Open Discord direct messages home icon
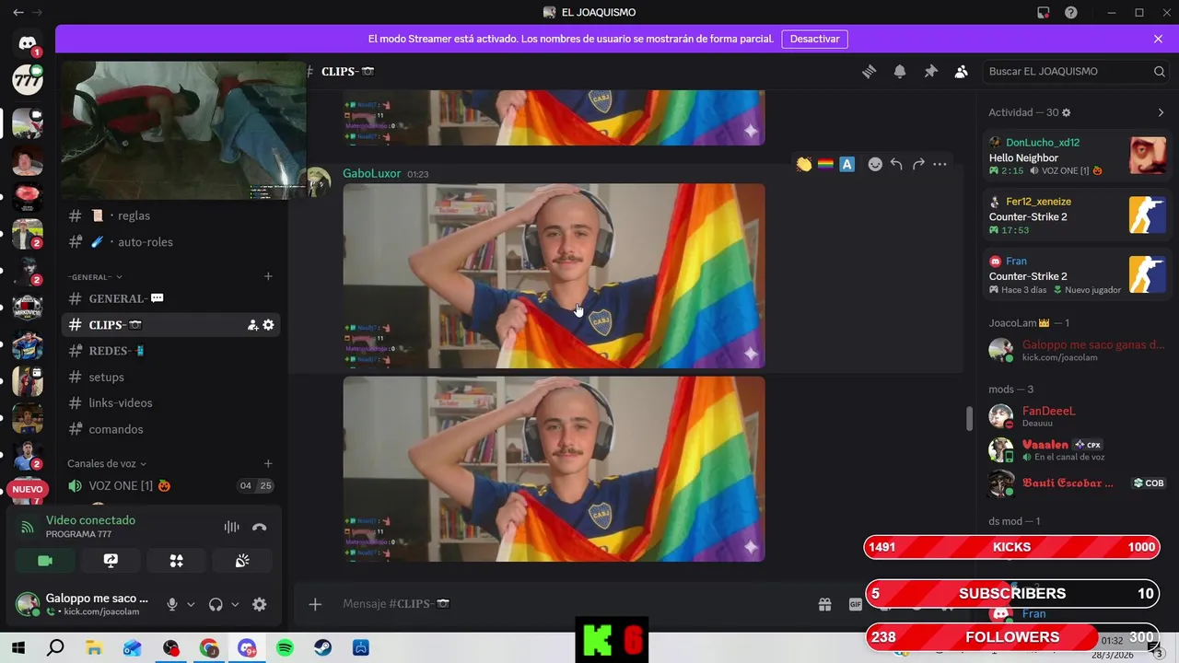This screenshot has width=1179, height=663. coord(28,43)
